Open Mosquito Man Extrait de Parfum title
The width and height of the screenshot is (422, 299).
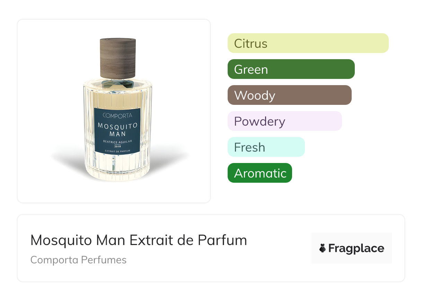(x=139, y=240)
